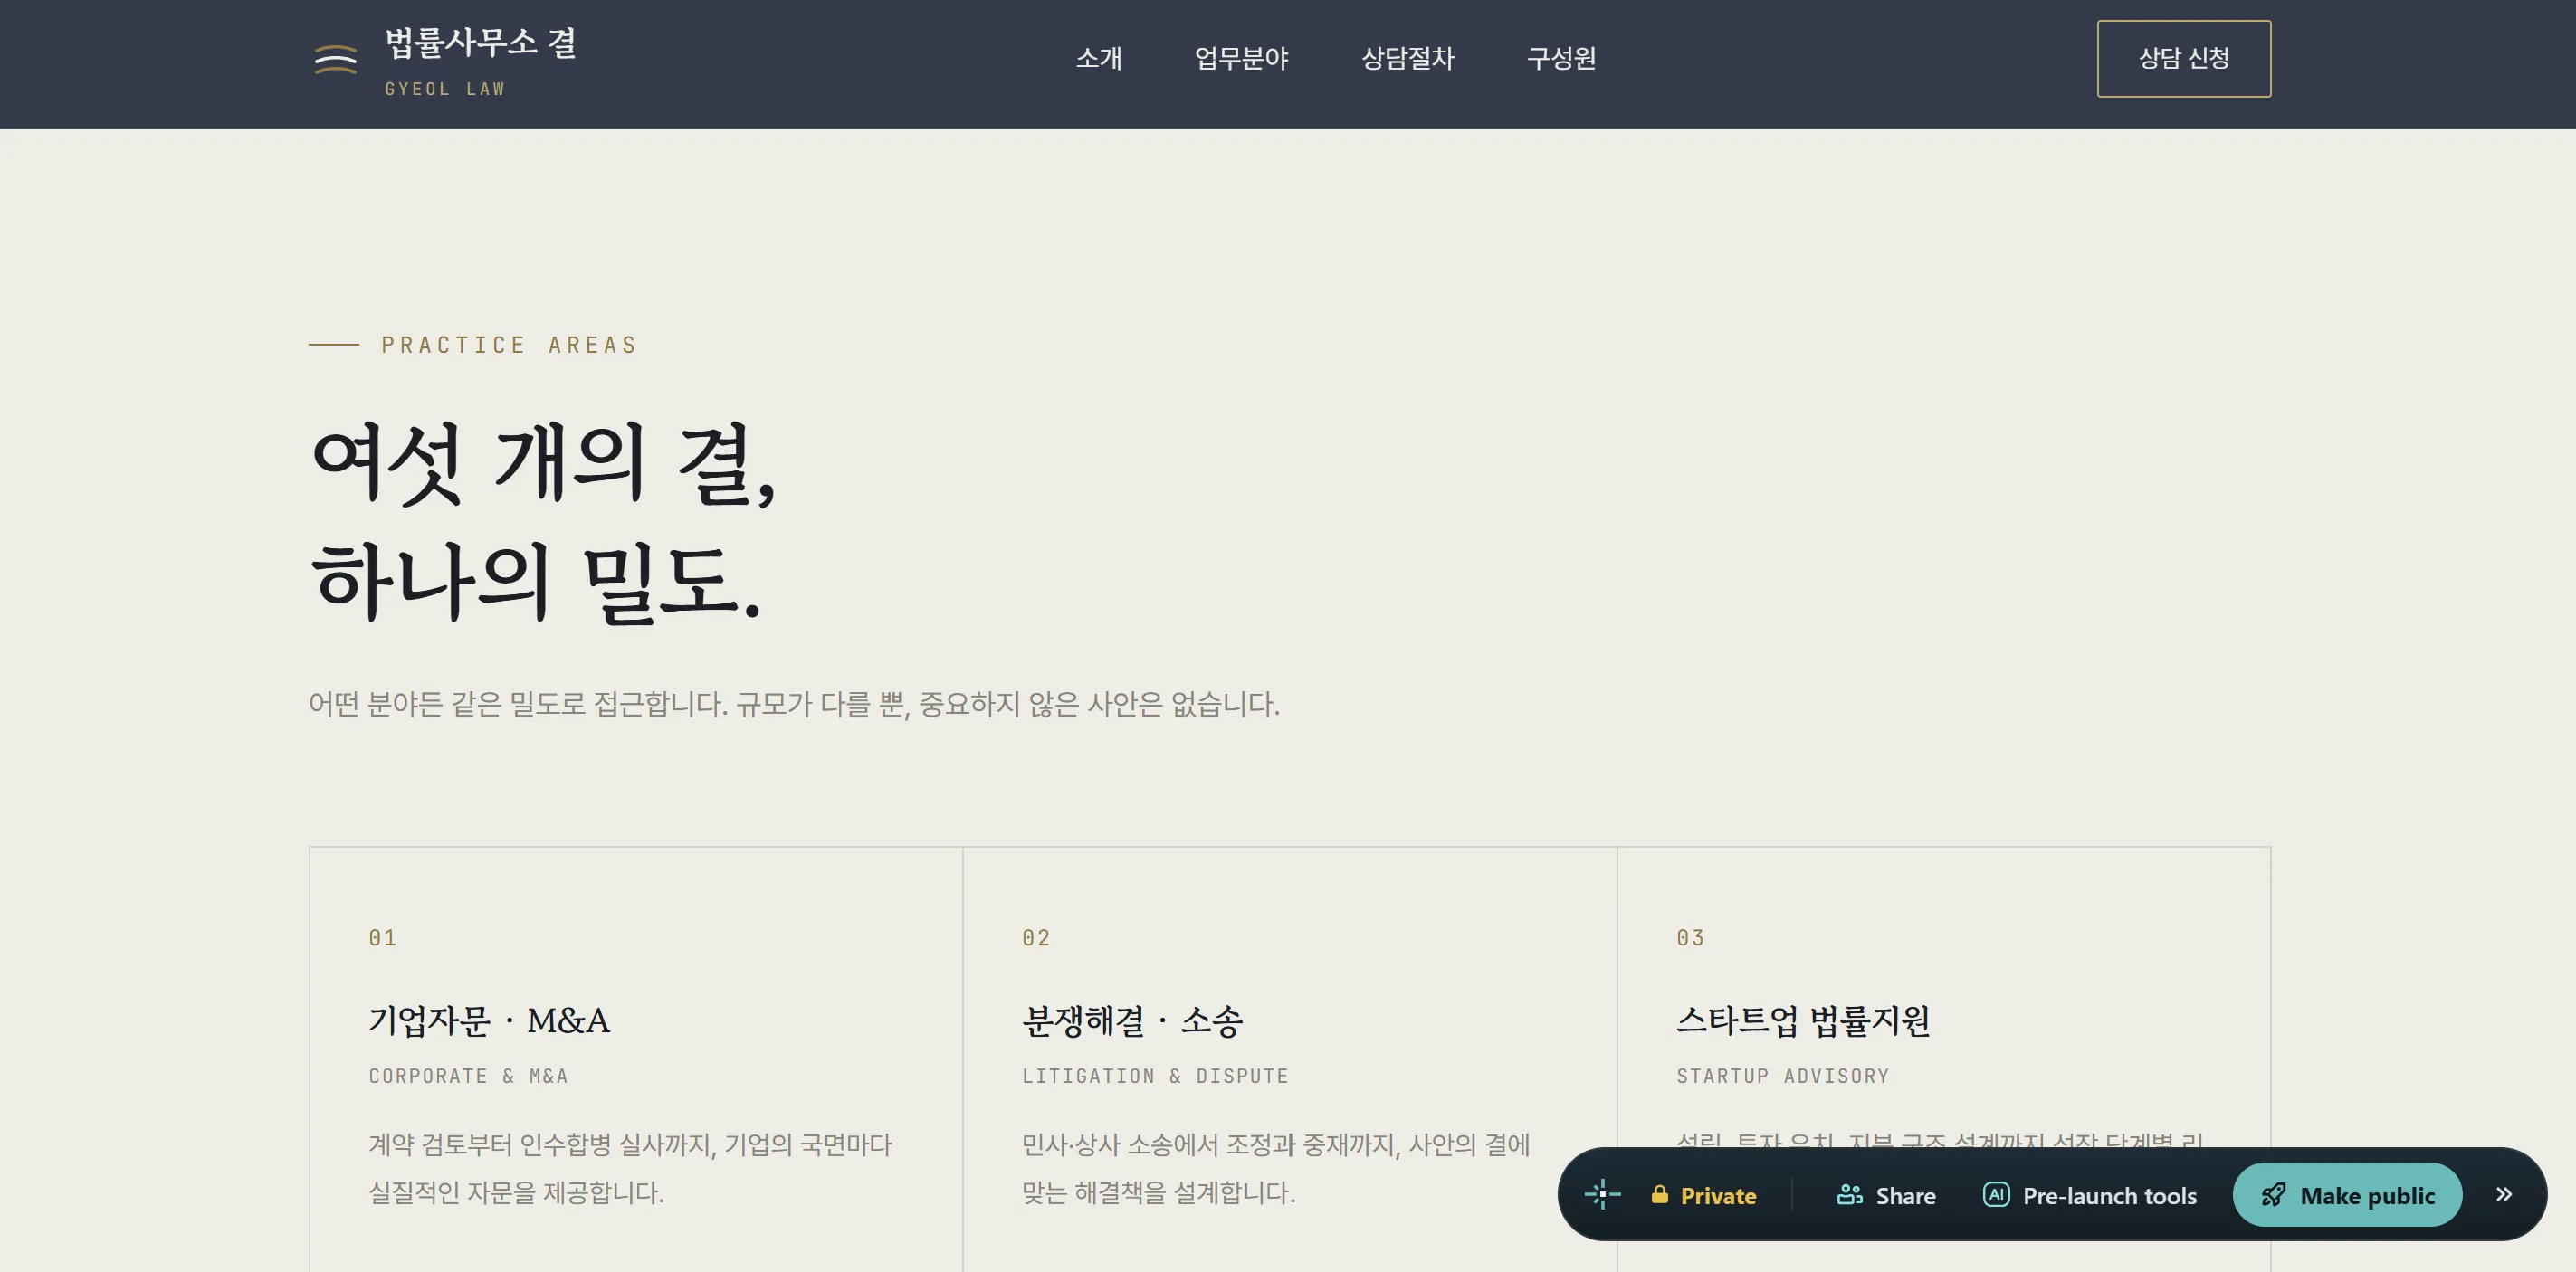Select the 스타트업 법률지원 card heading

[1803, 1020]
